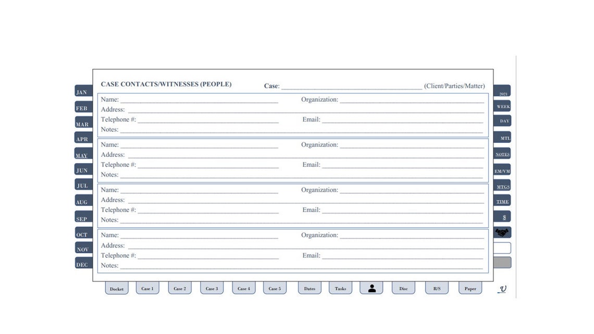Select the DEC month tab
This screenshot has width=594, height=334.
(x=82, y=264)
